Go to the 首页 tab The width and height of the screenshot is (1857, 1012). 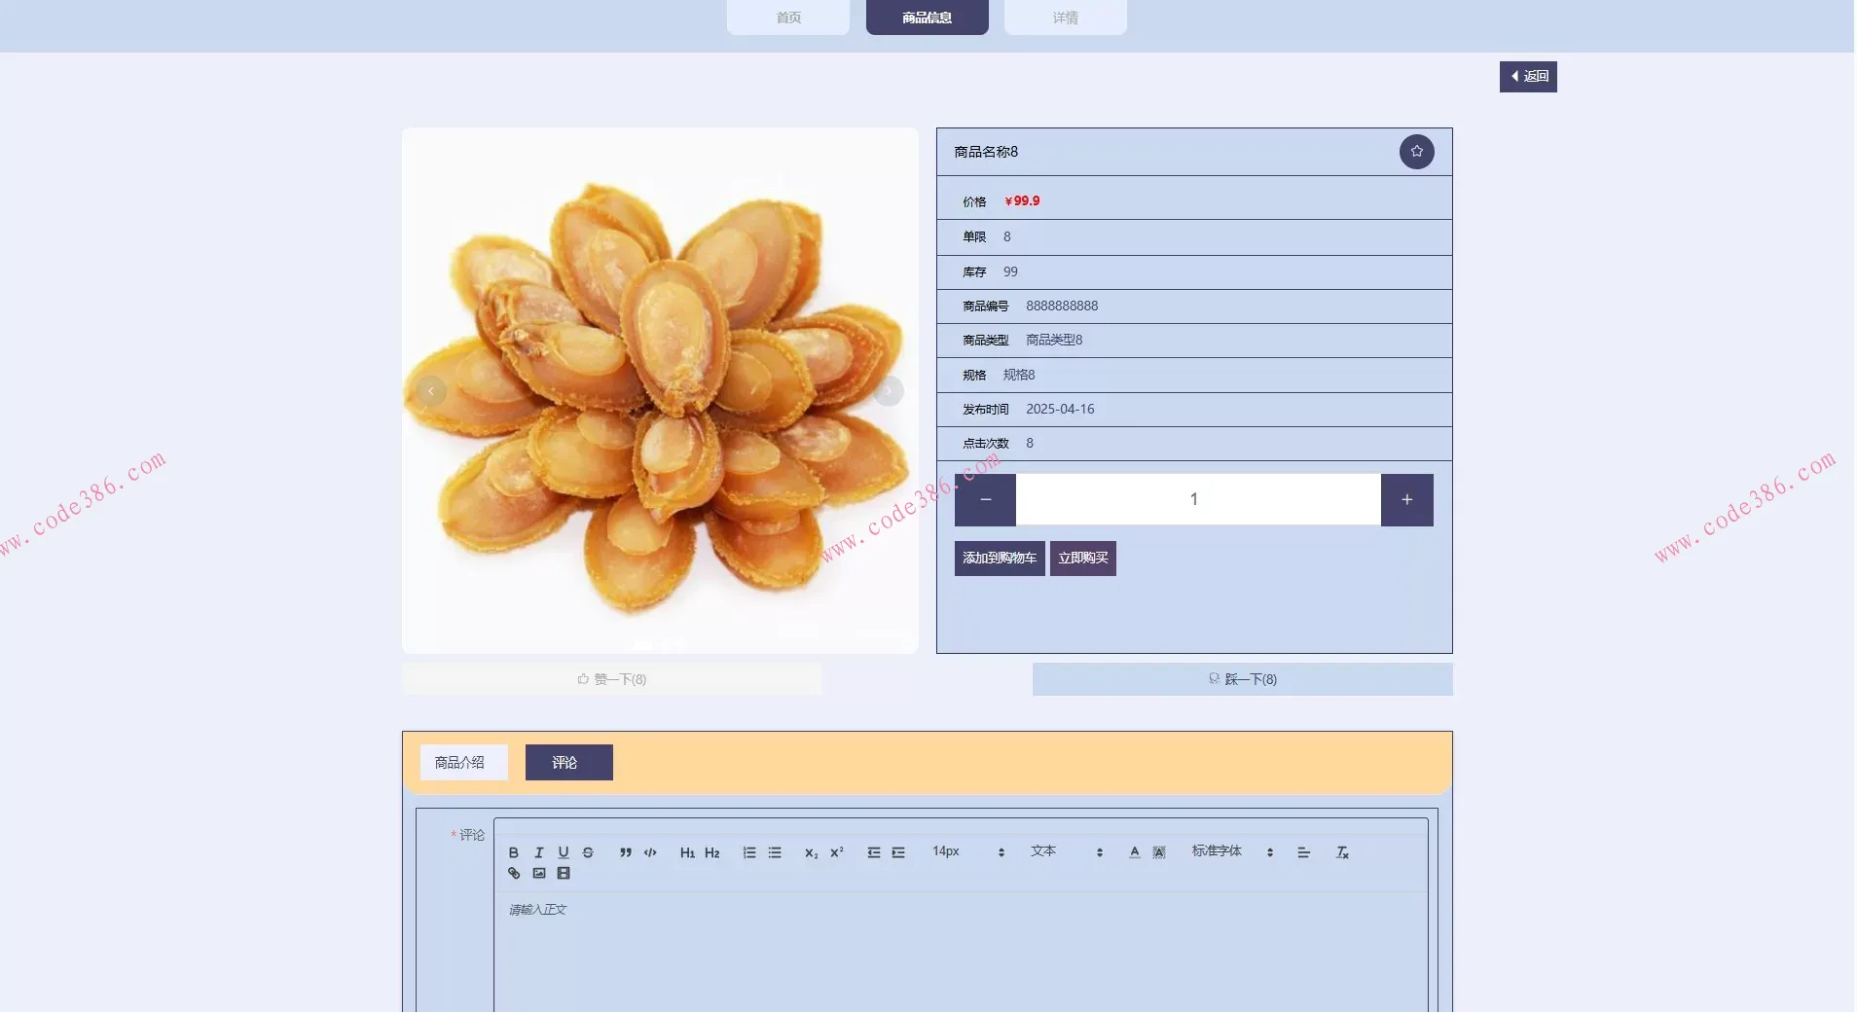pos(788,18)
